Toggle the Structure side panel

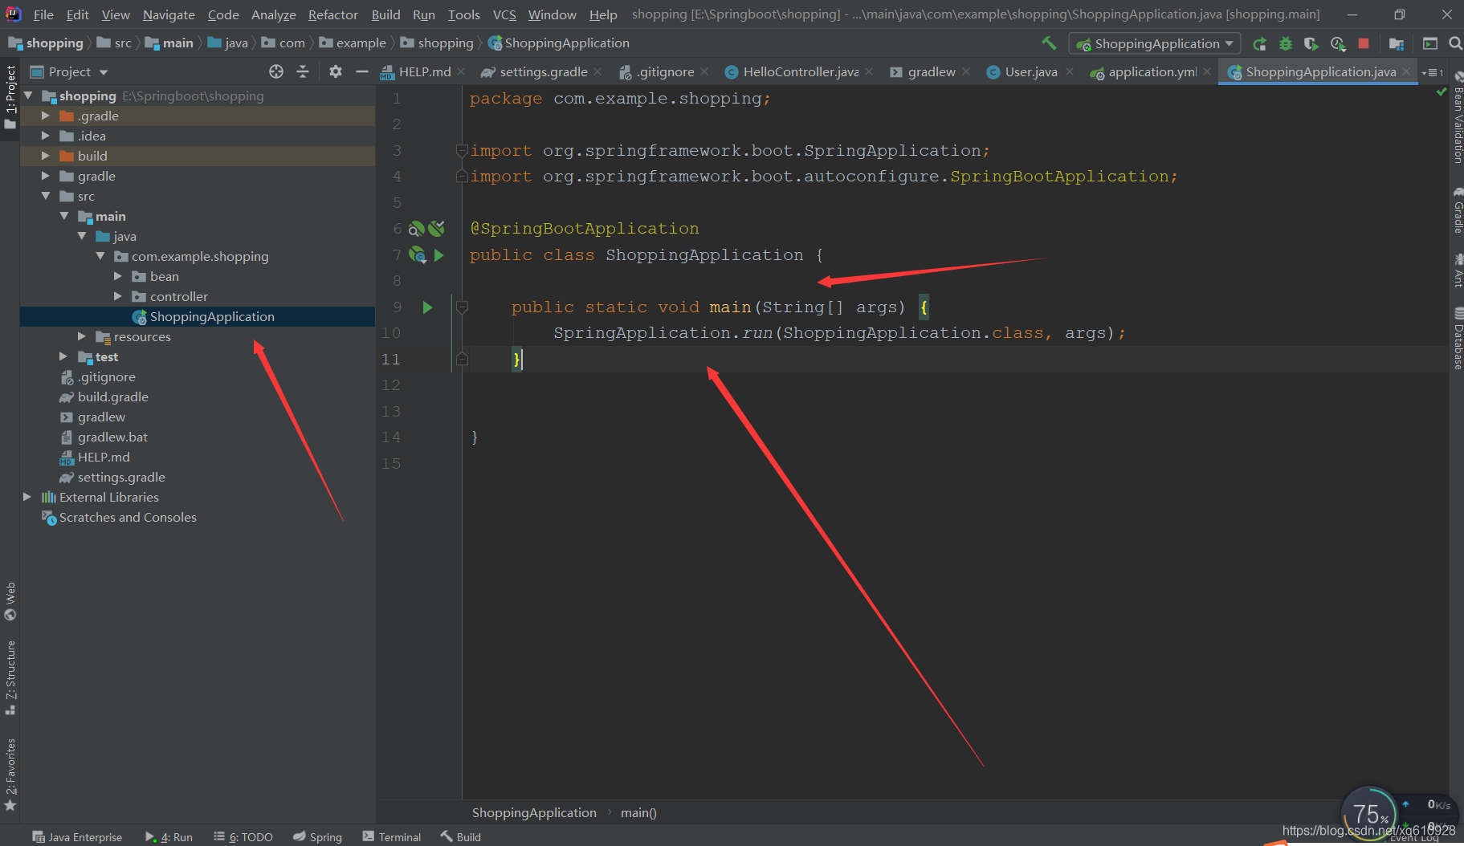point(10,677)
